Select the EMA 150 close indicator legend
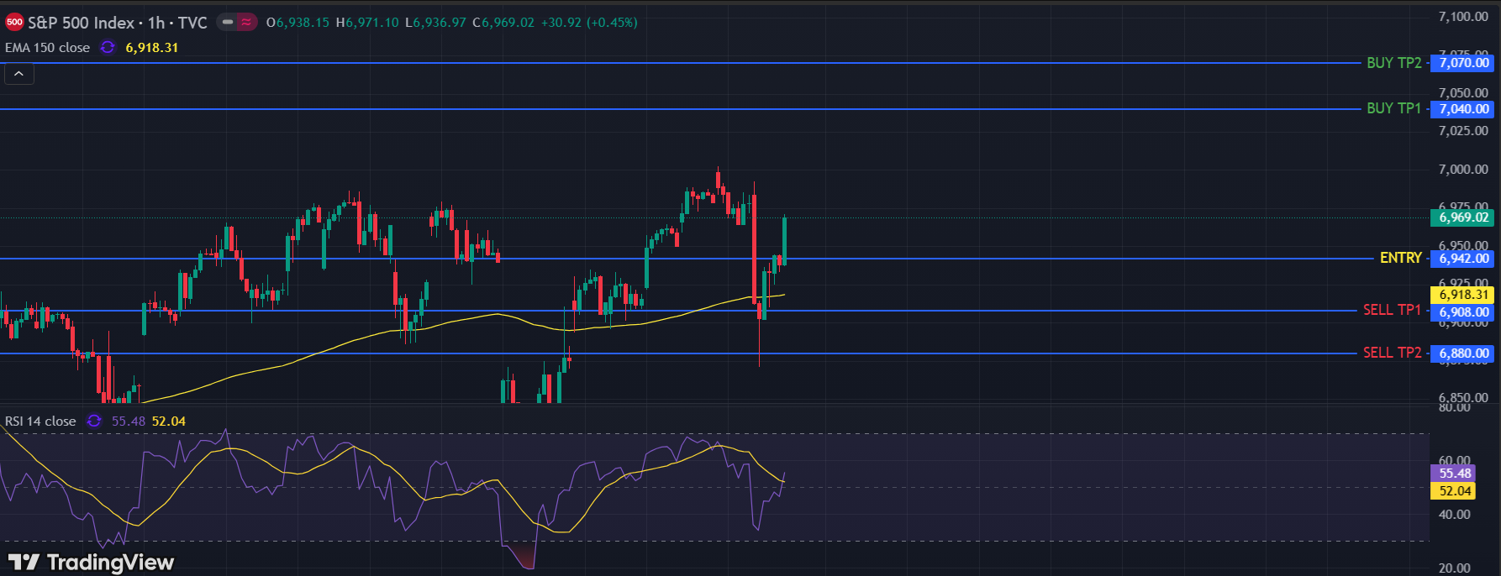This screenshot has height=576, width=1501. [x=47, y=48]
